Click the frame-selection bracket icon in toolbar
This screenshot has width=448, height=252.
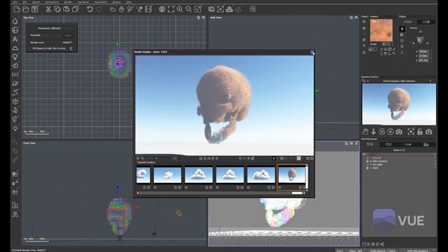click(171, 9)
